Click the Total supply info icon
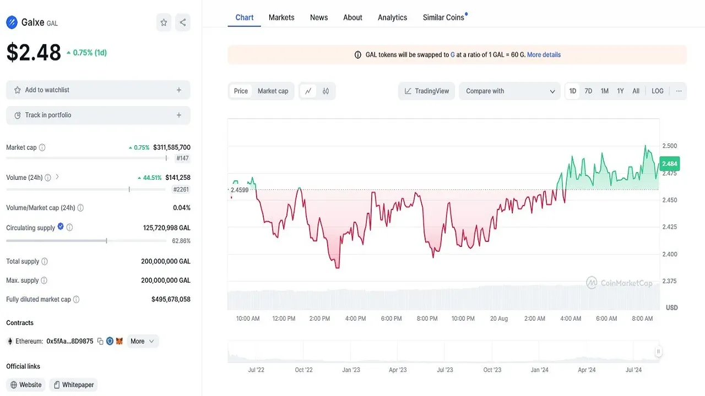 pos(45,262)
